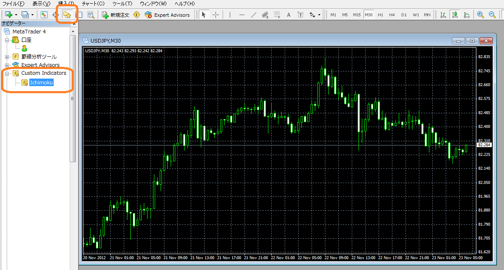Select the 罫線分析ツール tree item

(39, 57)
